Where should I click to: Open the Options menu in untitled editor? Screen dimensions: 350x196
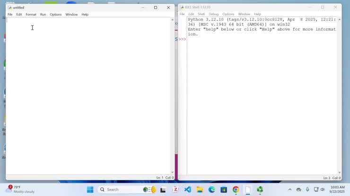pos(56,15)
